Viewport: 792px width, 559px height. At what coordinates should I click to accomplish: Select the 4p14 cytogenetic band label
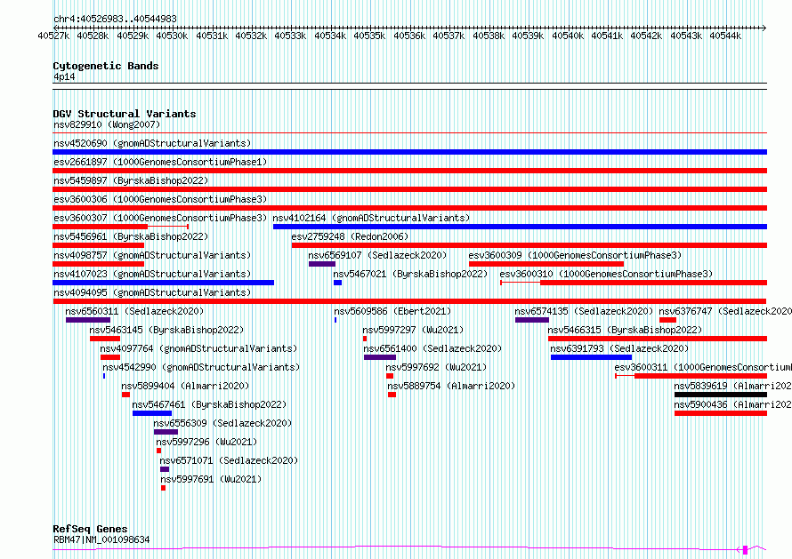[x=64, y=76]
